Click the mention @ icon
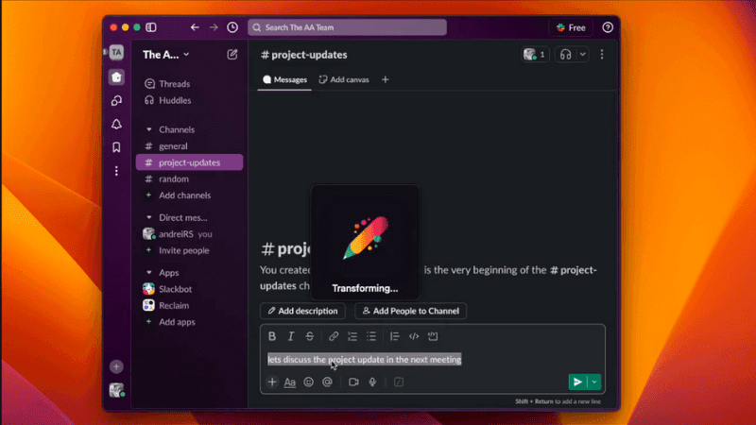The image size is (756, 425). (x=327, y=382)
